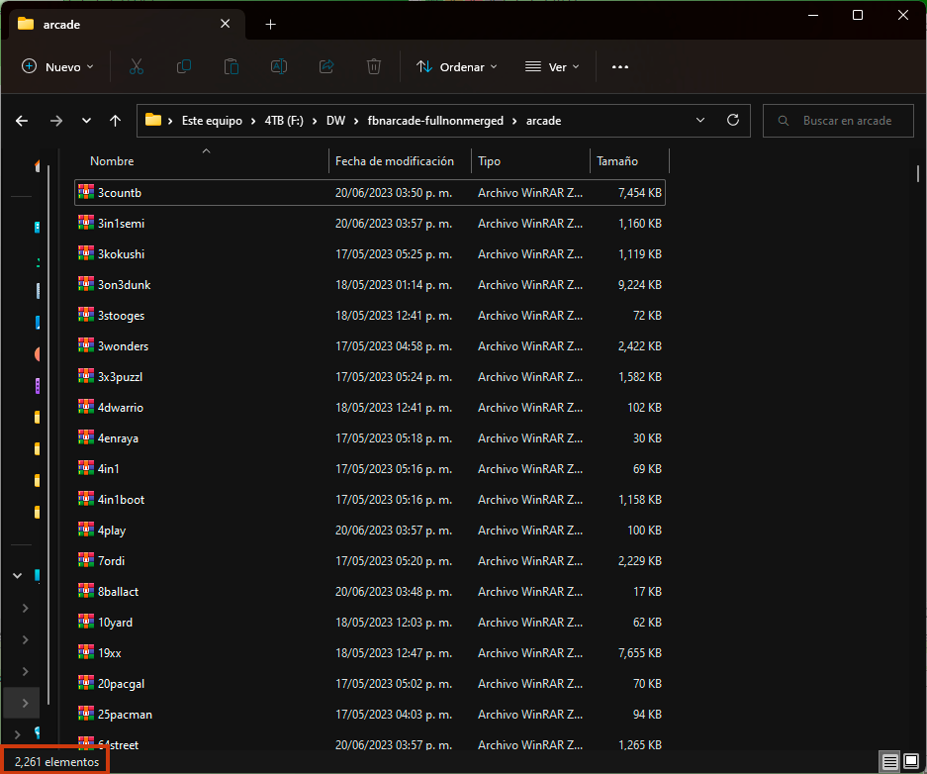Select the arcade tab
The height and width of the screenshot is (774, 927).
coord(127,24)
